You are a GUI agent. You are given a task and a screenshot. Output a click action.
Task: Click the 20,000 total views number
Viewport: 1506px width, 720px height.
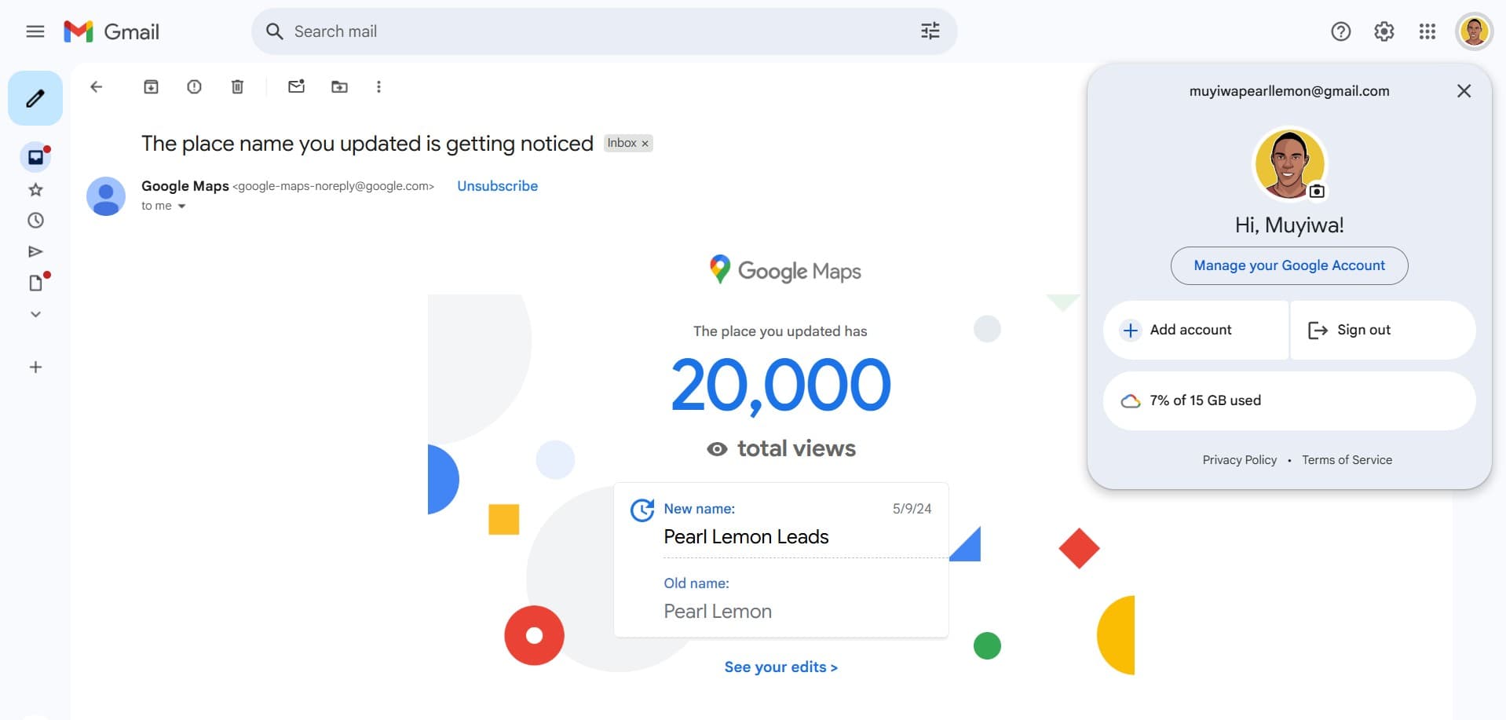780,385
